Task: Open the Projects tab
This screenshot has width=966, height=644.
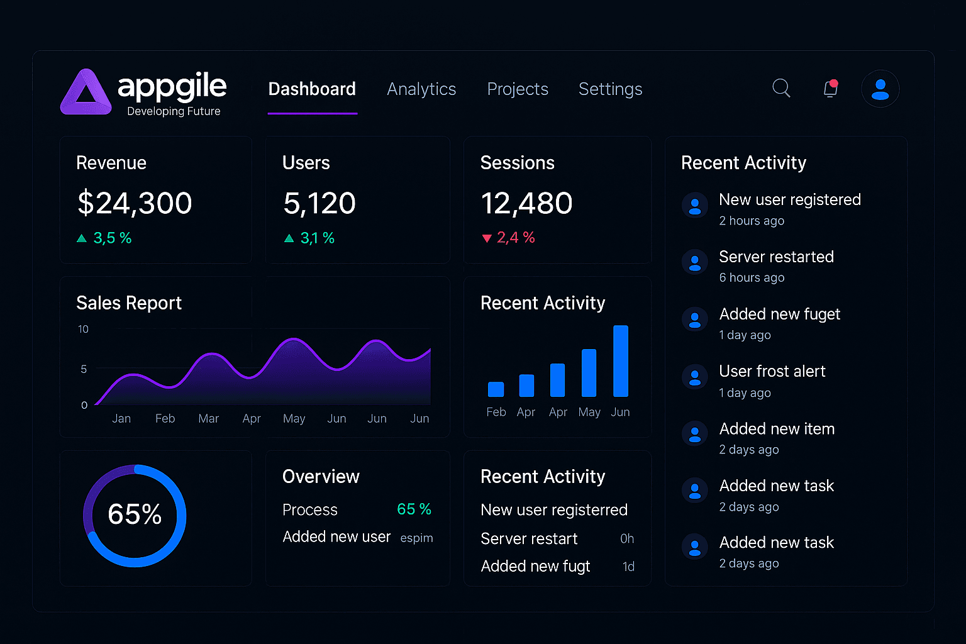Action: (517, 89)
